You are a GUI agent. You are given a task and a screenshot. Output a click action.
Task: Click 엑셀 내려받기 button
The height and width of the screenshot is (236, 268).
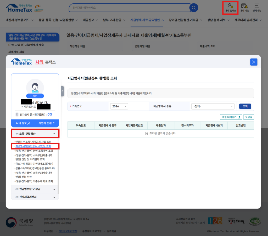[x=231, y=117]
